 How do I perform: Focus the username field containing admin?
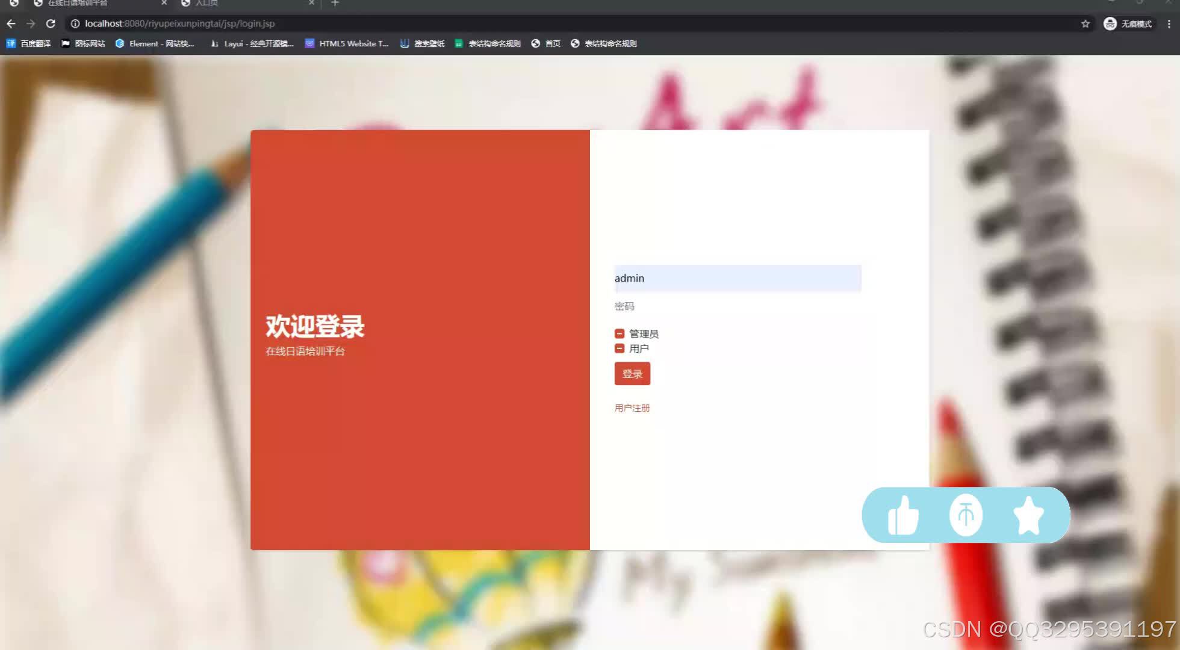[x=737, y=278]
